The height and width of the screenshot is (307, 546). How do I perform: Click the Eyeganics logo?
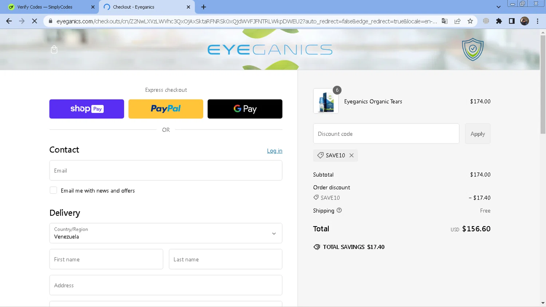click(270, 50)
